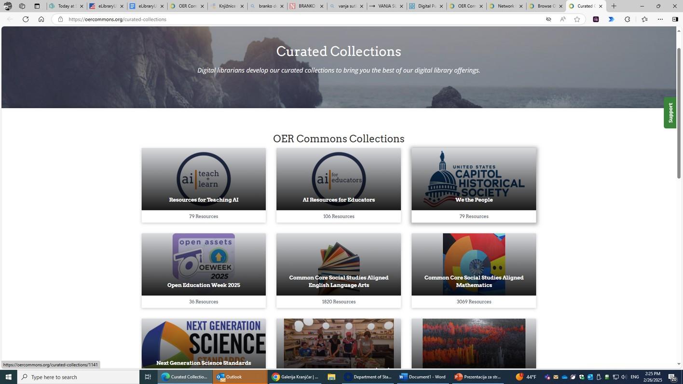Click the '36 Resources' count text
This screenshot has height=384, width=683.
pos(204,302)
